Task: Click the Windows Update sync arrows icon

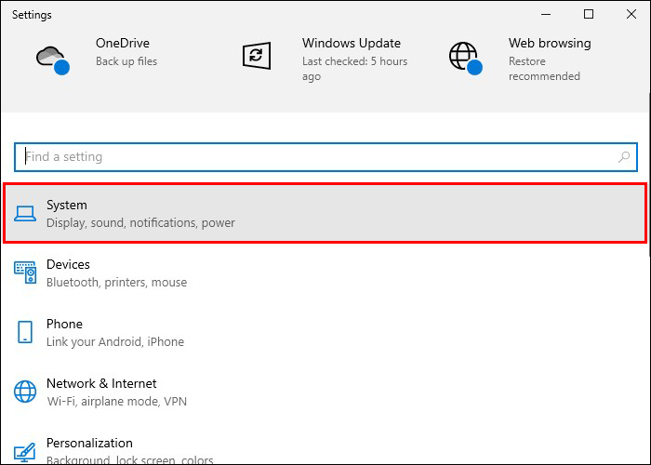Action: (256, 56)
